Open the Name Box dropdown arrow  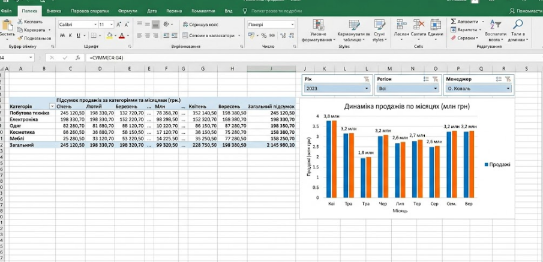pos(31,58)
